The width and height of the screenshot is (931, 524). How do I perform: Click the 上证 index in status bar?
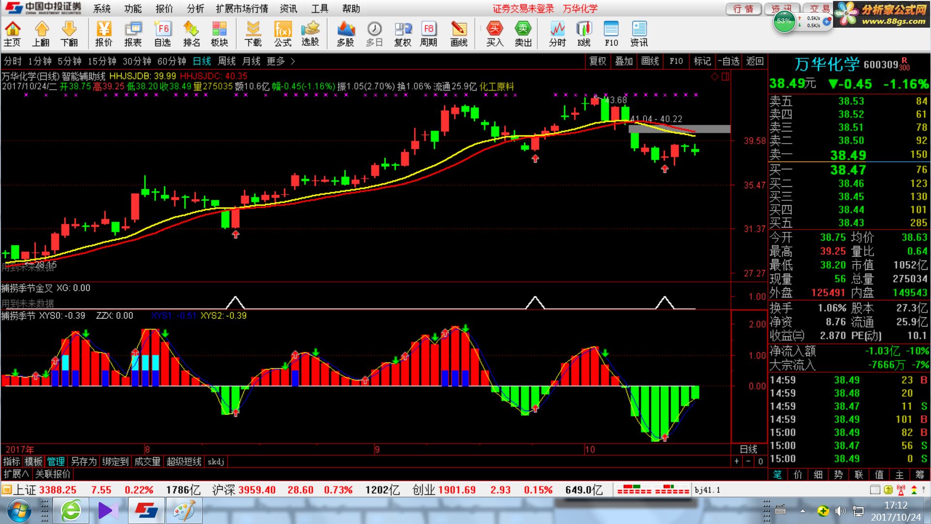point(25,490)
